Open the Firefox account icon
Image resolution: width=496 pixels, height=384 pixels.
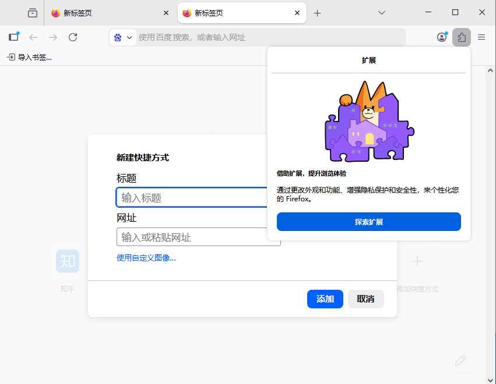pyautogui.click(x=442, y=37)
